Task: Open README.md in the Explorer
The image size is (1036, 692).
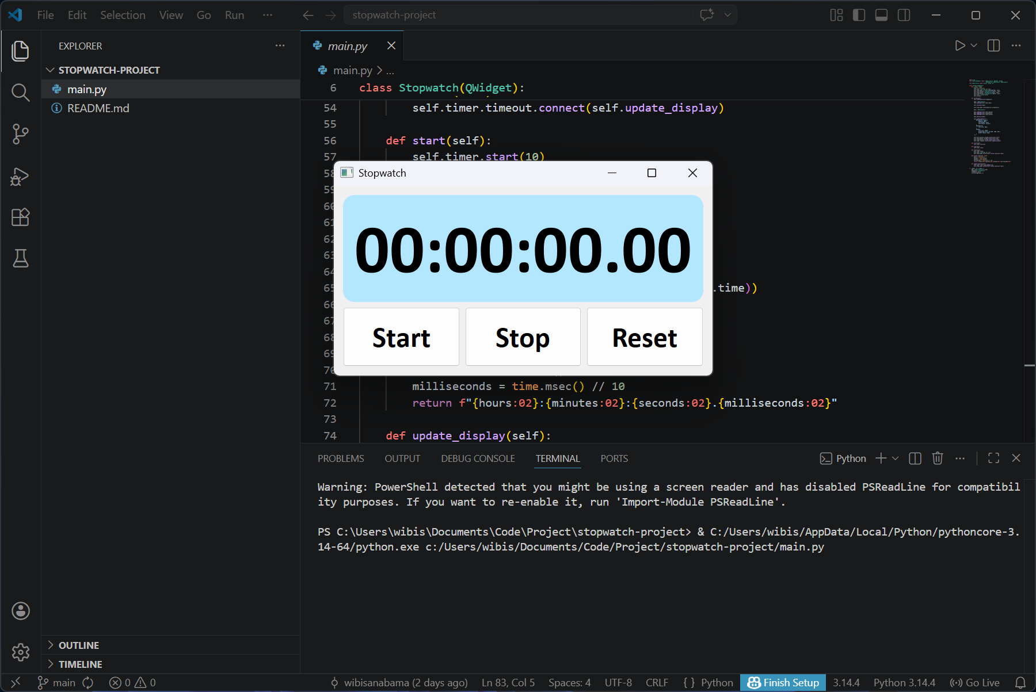Action: coord(98,108)
